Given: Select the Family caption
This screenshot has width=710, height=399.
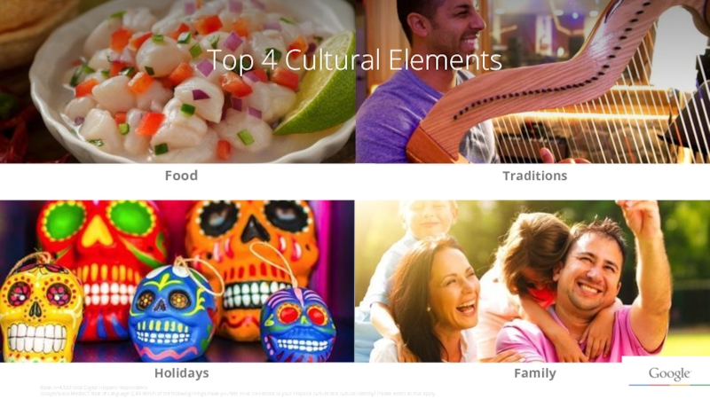Looking at the screenshot, I should [535, 373].
